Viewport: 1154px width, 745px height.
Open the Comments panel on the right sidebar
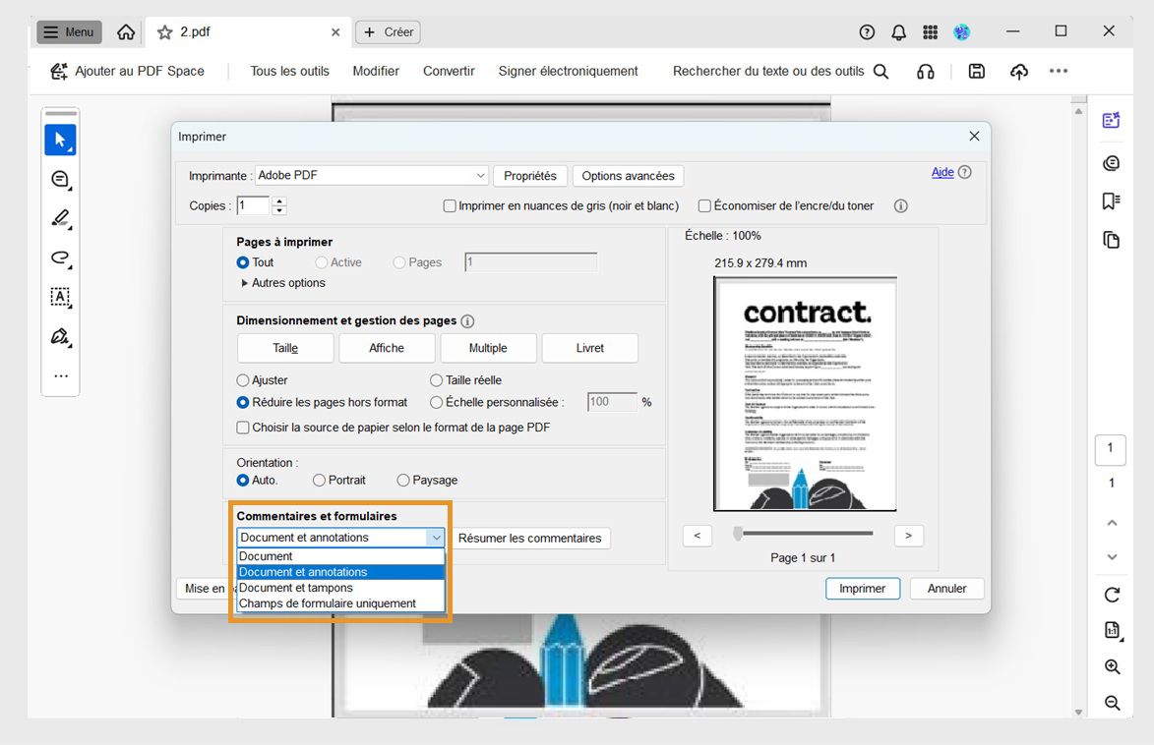[x=1111, y=162]
